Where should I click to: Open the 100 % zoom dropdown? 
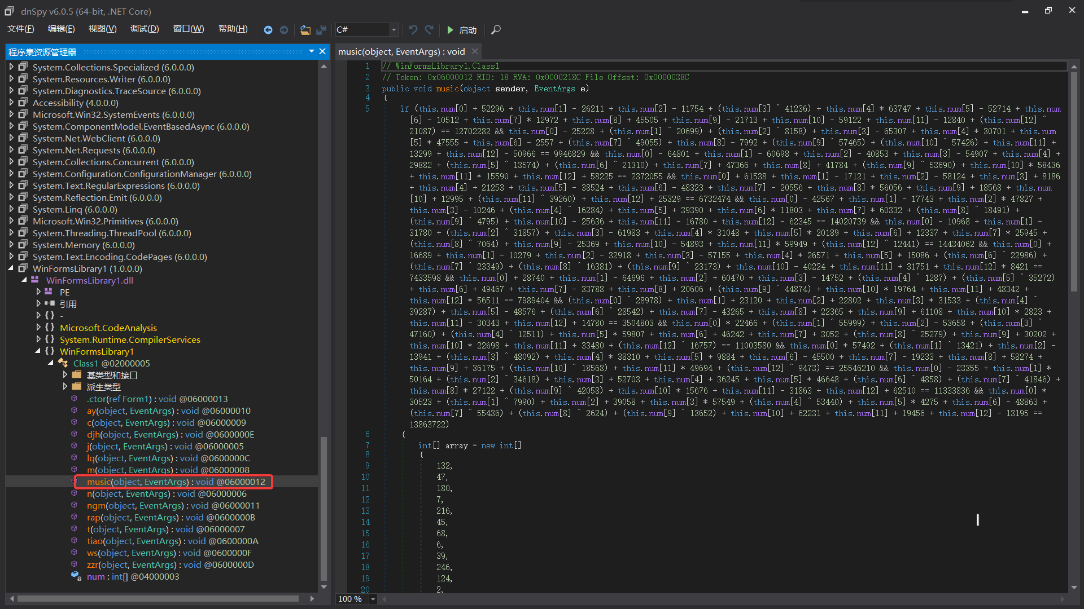coord(373,599)
